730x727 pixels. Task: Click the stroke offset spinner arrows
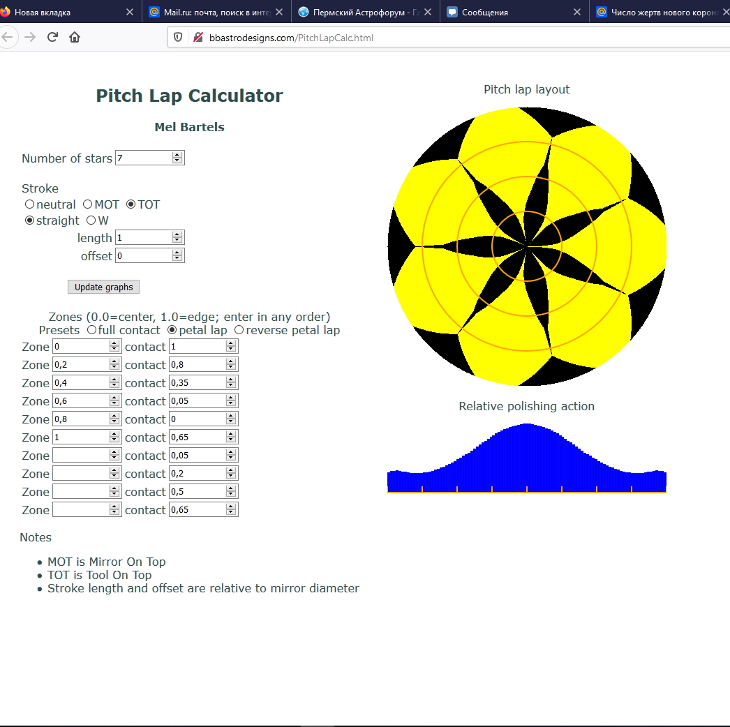177,256
